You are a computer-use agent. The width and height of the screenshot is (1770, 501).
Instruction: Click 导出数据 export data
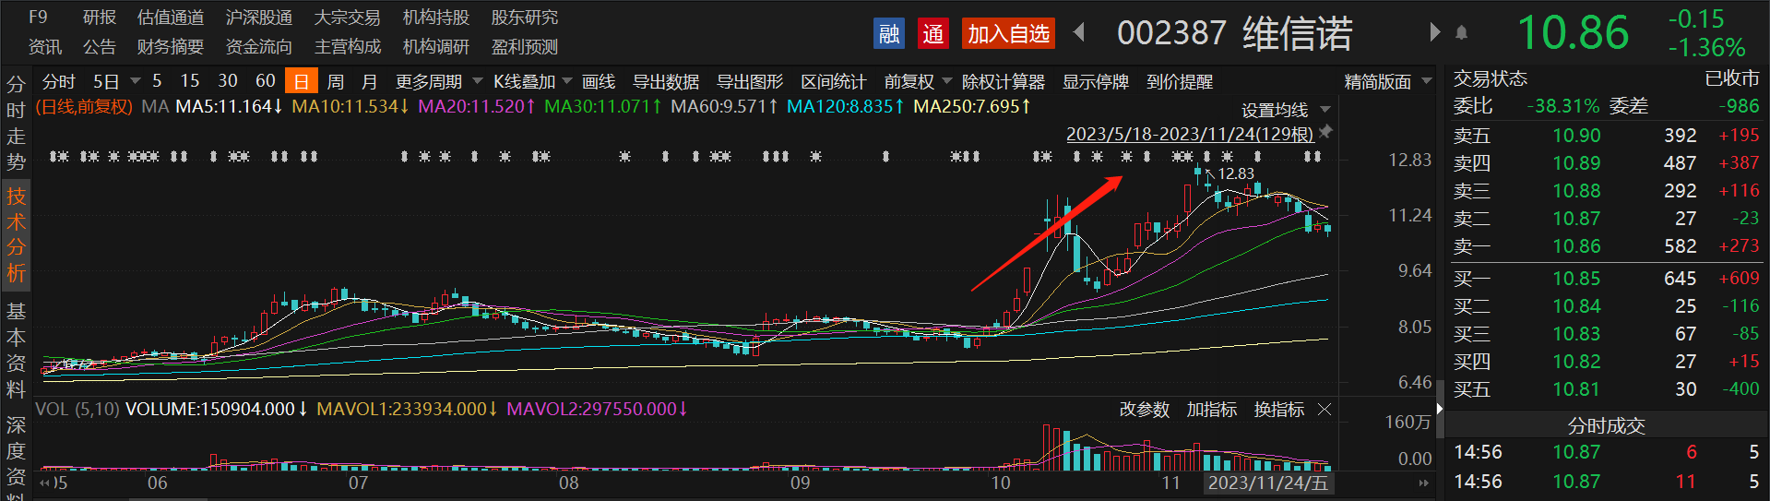pos(666,81)
